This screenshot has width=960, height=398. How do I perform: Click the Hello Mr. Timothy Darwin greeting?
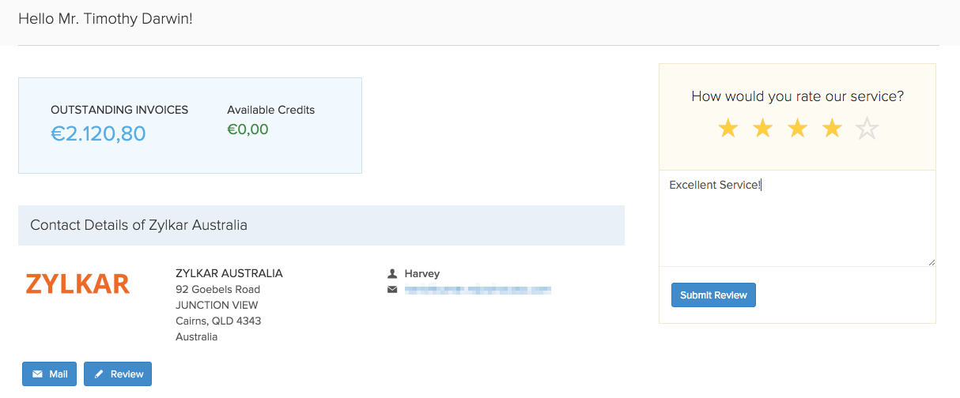pos(105,18)
